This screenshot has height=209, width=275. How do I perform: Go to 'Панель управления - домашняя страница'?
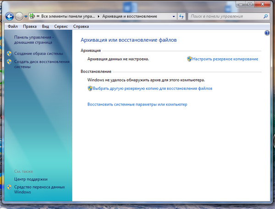click(x=34, y=40)
